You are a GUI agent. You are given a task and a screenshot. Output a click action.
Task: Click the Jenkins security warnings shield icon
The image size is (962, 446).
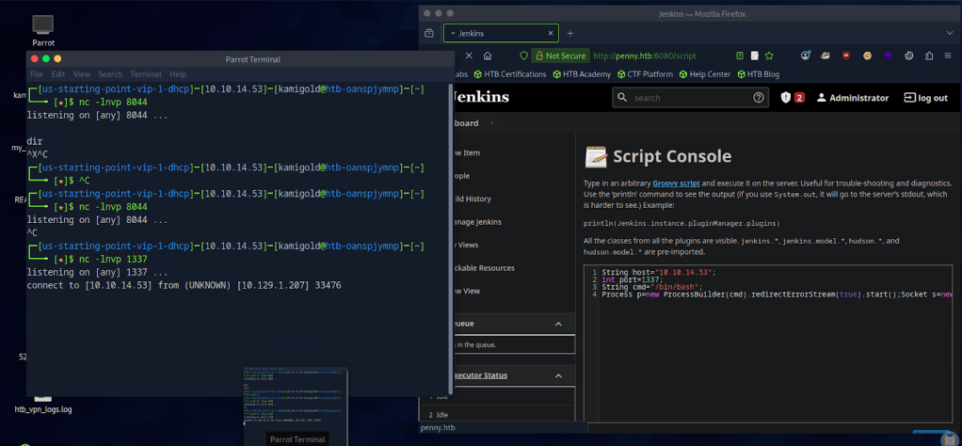(x=787, y=97)
